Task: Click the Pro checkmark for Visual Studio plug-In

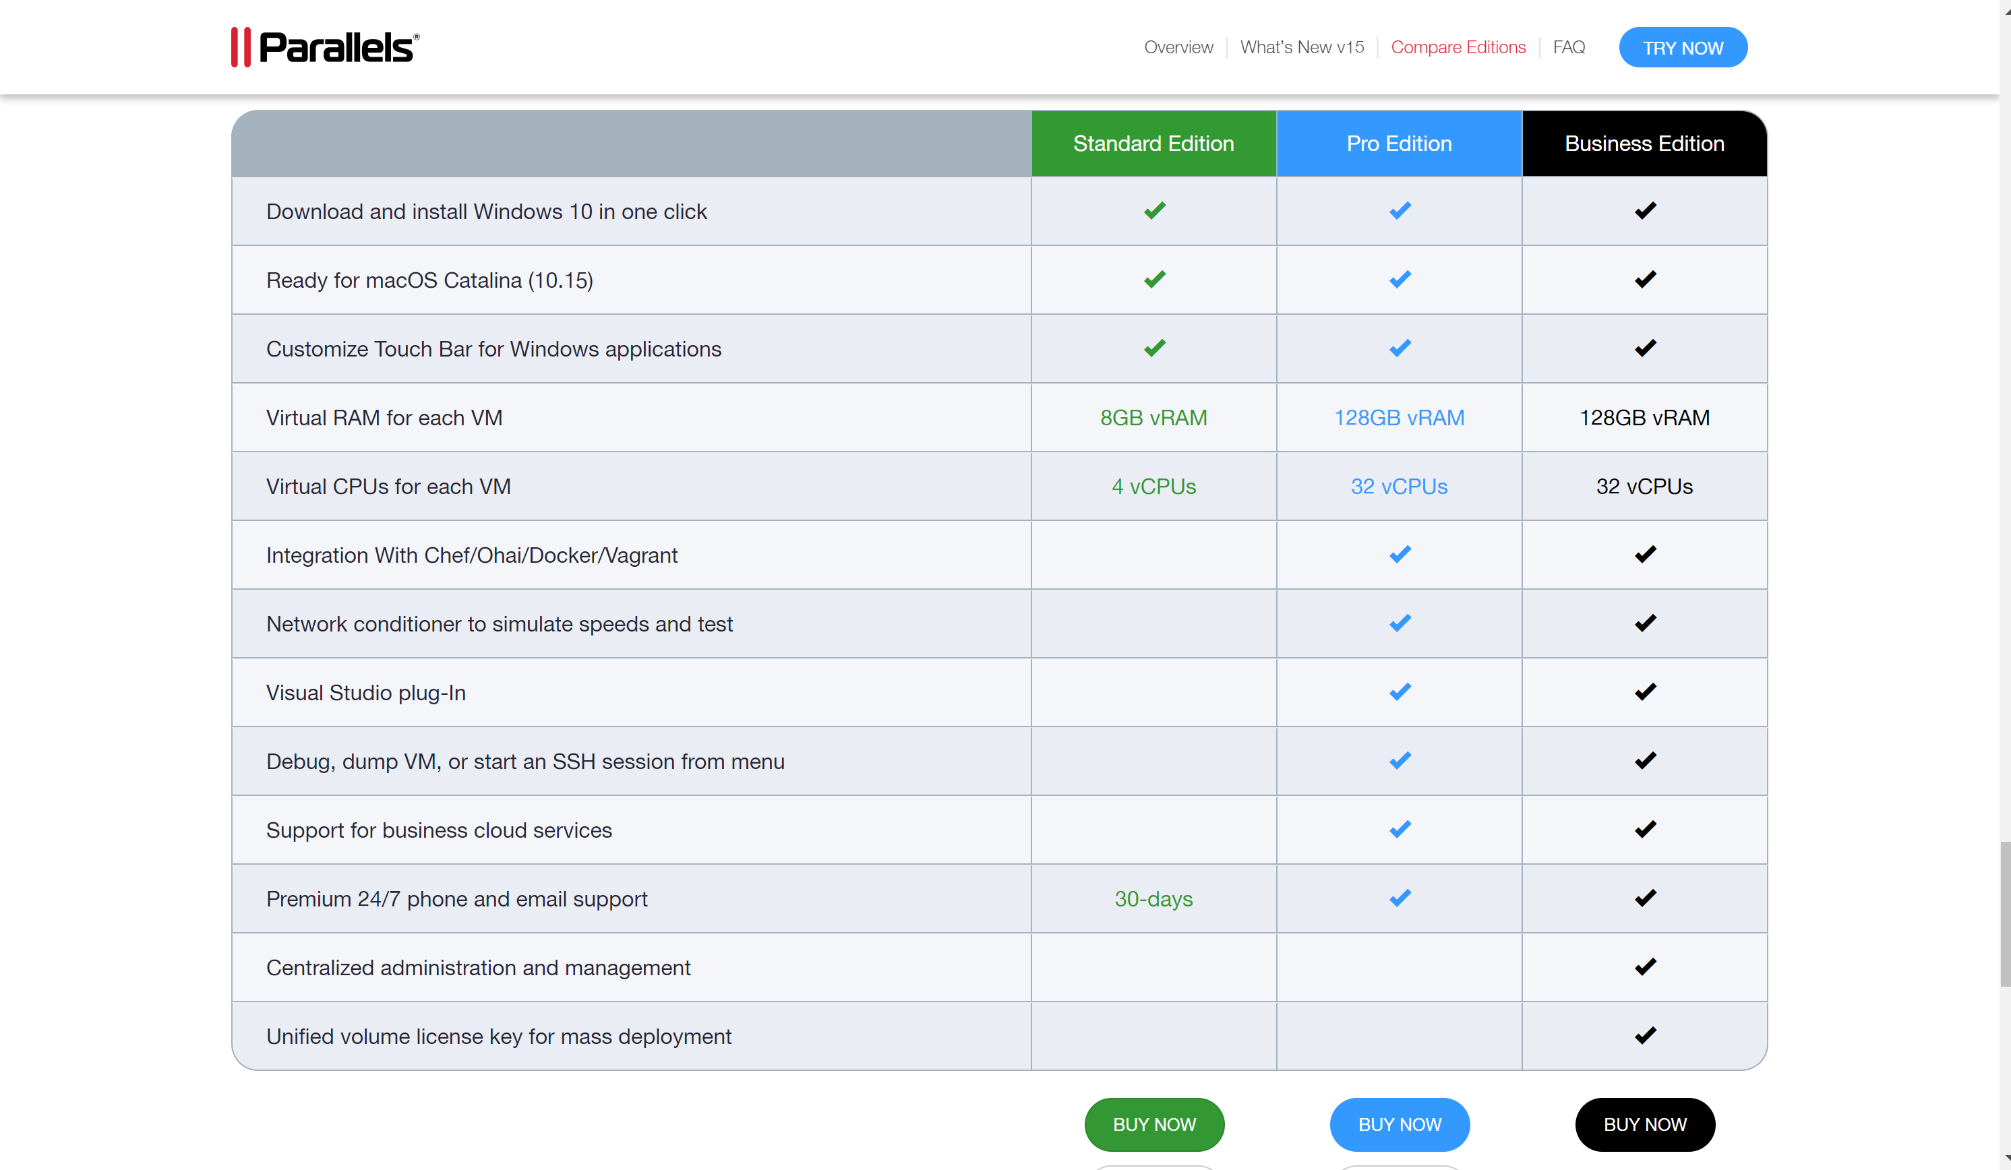Action: tap(1399, 691)
